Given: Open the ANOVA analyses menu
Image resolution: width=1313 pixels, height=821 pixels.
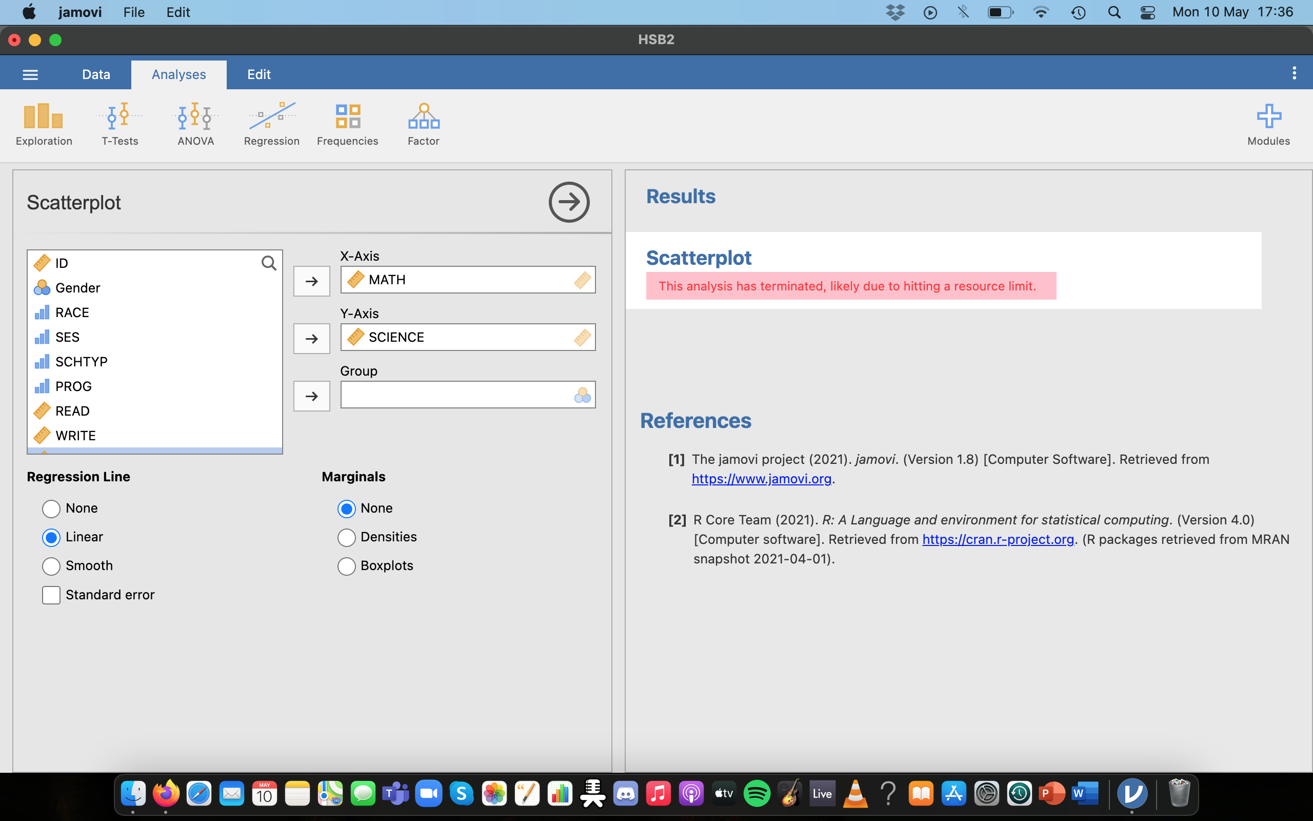Looking at the screenshot, I should pos(195,124).
